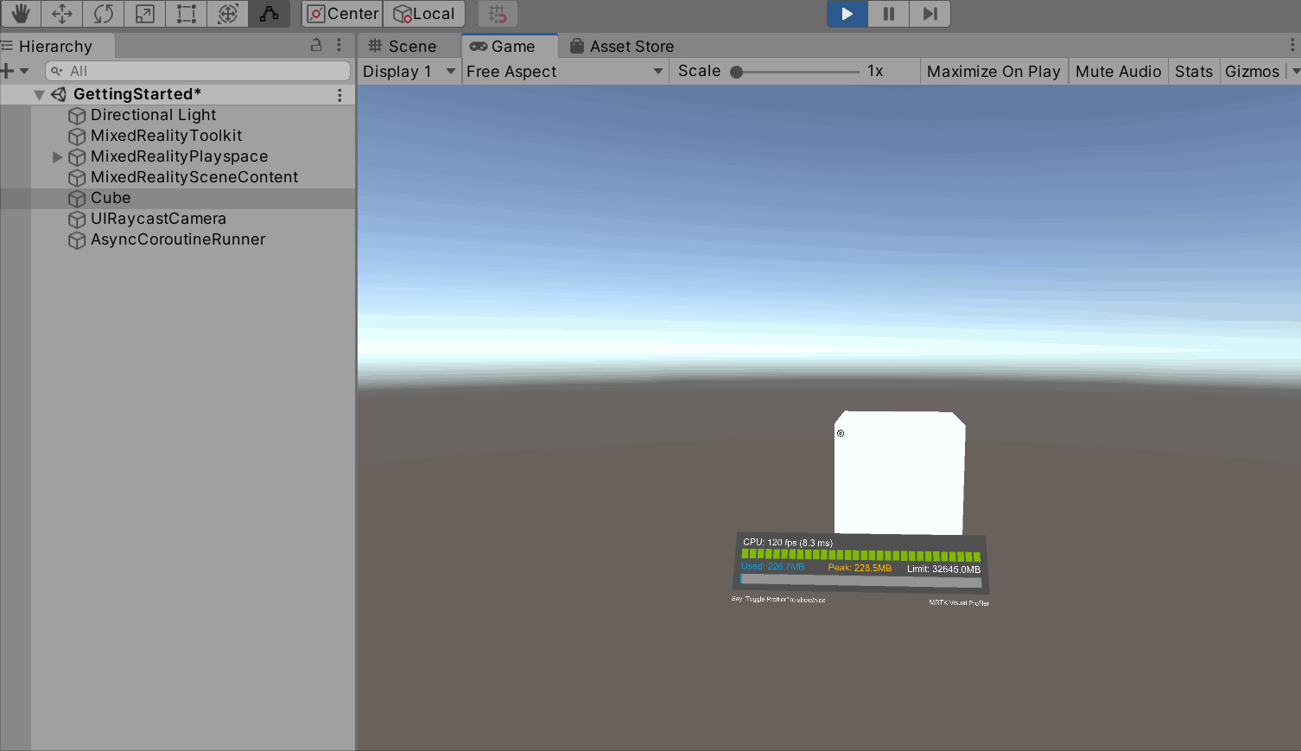Viewport: 1301px width, 751px height.
Task: Adjust the Game view Scale slider
Action: tap(739, 72)
